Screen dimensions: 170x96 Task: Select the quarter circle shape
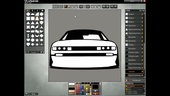[x=37, y=14]
